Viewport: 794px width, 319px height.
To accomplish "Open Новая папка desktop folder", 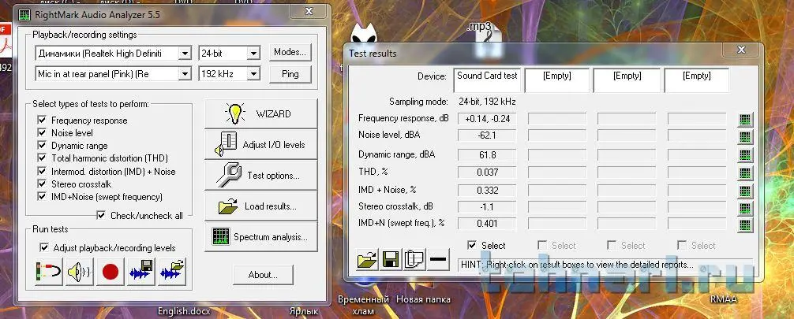I will (x=423, y=299).
